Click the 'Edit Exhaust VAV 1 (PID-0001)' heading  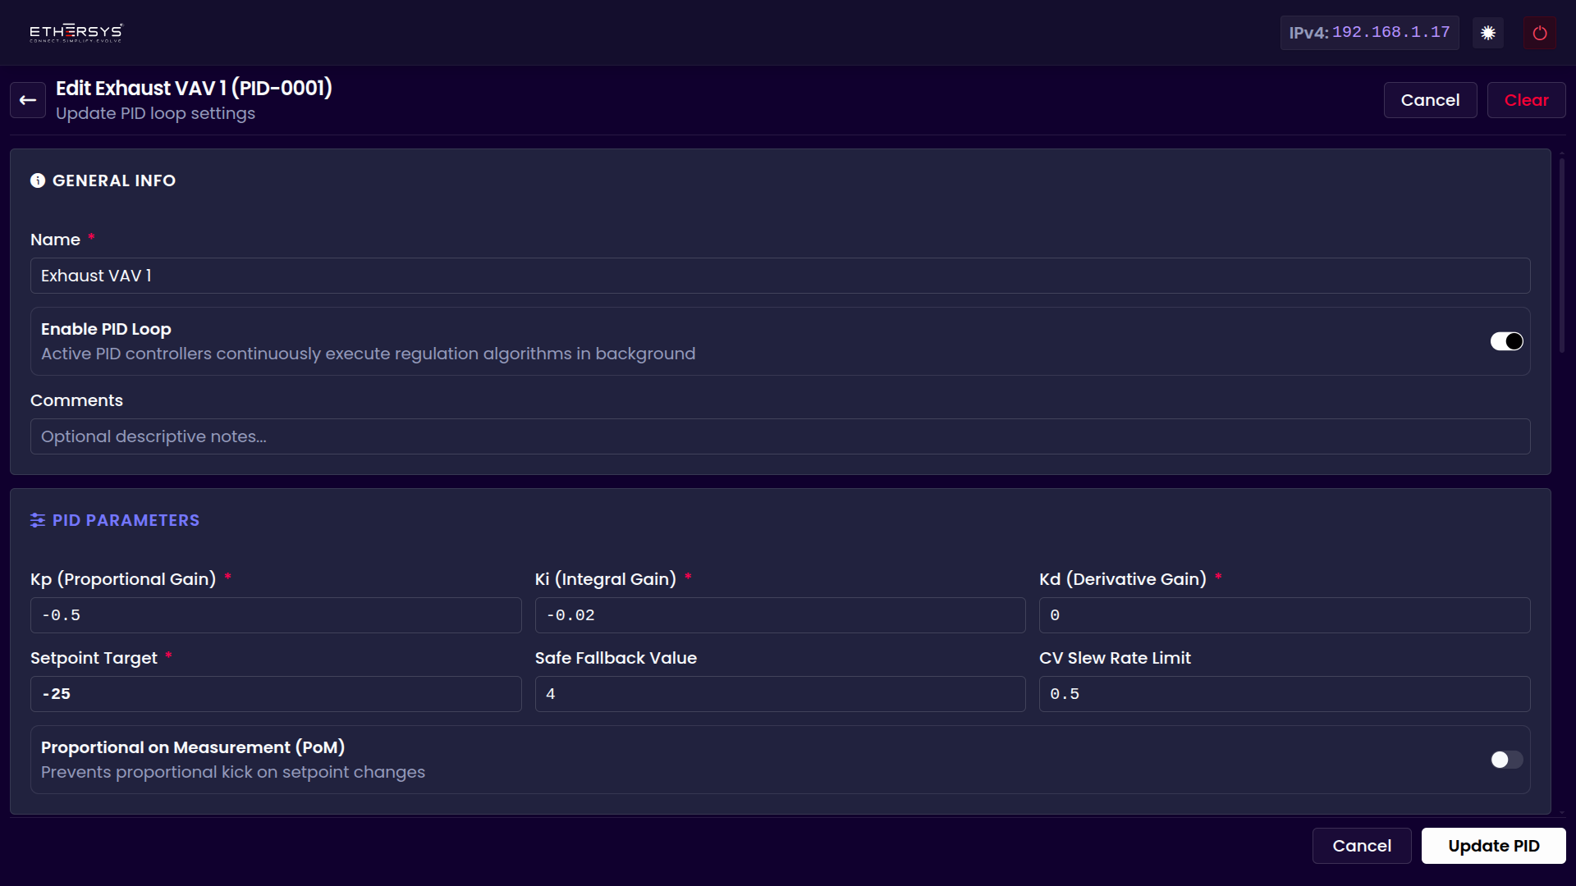pos(194,88)
